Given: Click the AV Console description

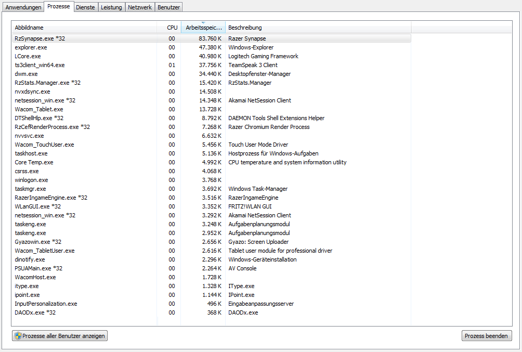Looking at the screenshot, I should pyautogui.click(x=242, y=268).
